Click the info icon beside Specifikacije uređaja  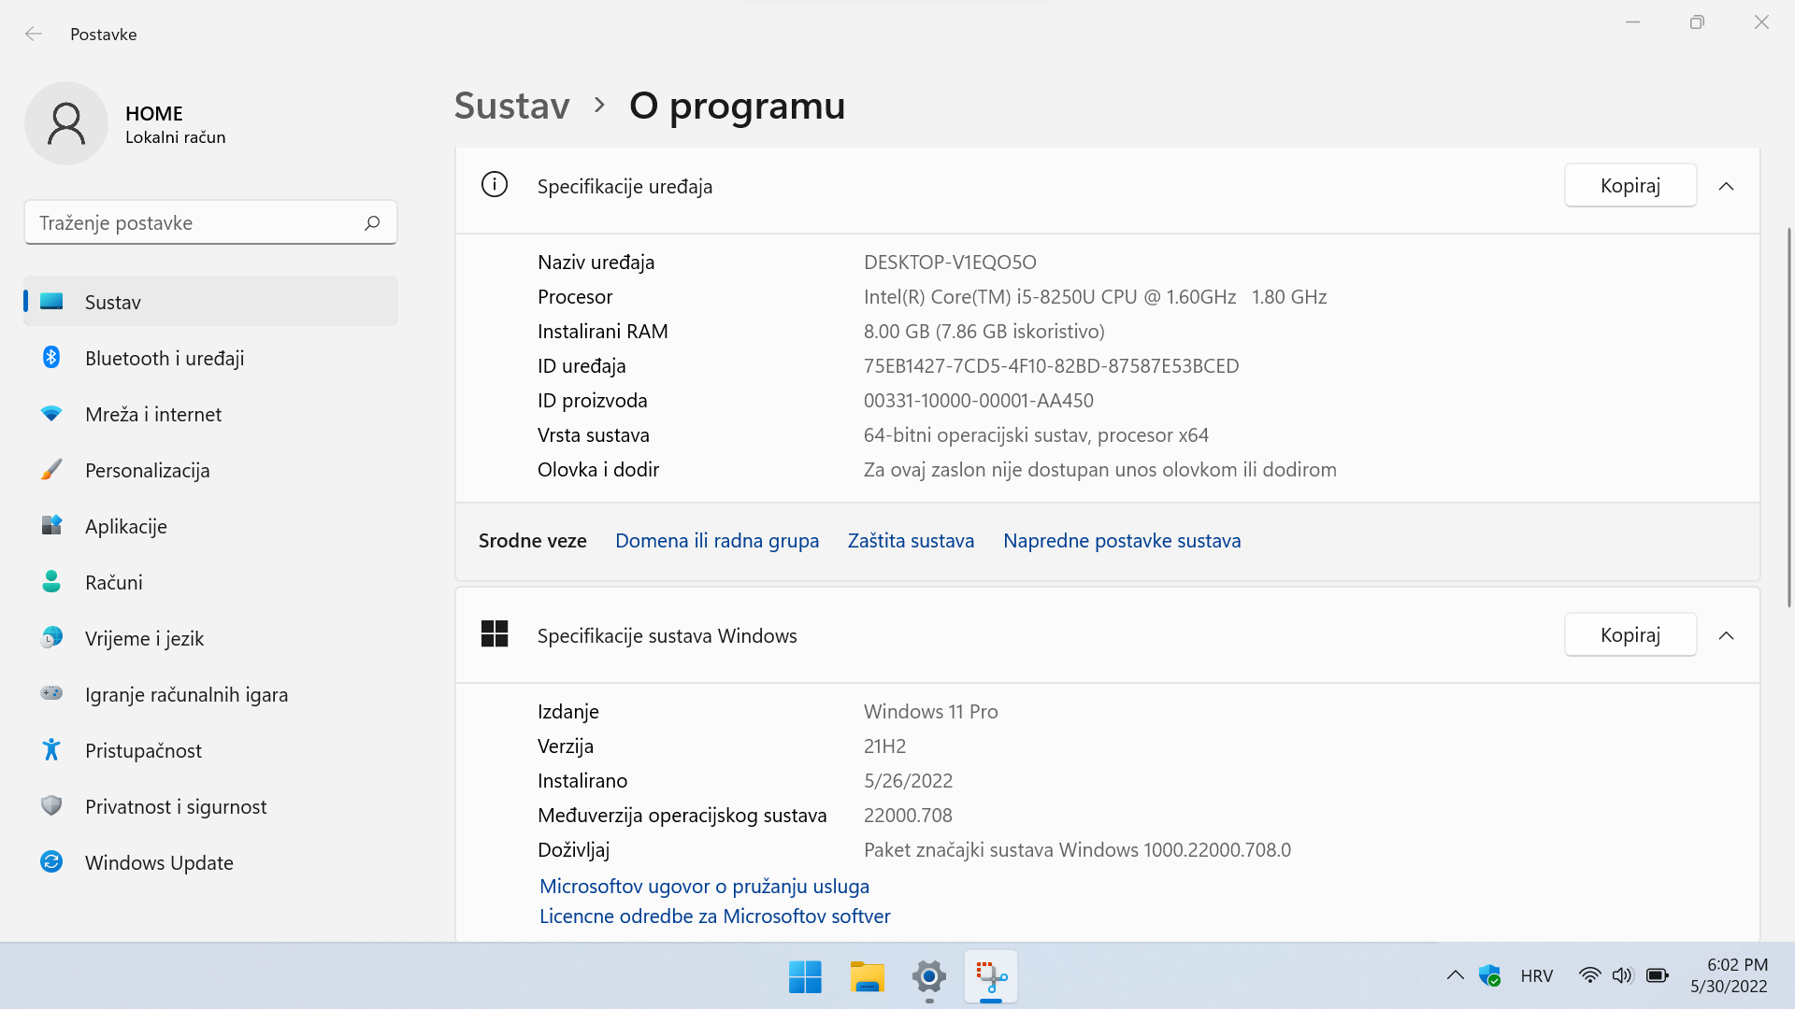click(495, 185)
